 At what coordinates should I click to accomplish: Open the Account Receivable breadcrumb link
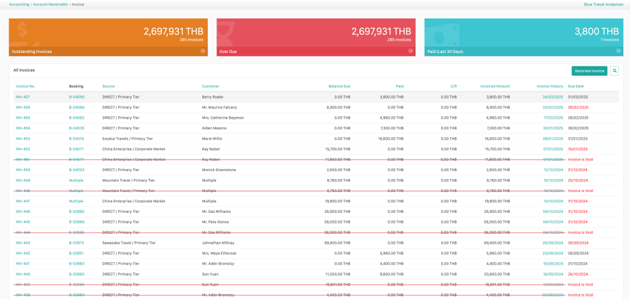[50, 4]
